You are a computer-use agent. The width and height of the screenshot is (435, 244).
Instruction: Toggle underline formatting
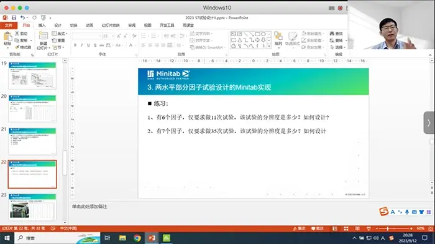pyautogui.click(x=88, y=45)
